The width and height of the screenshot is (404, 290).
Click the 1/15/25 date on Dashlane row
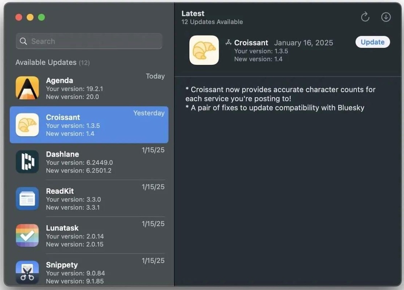coord(153,150)
